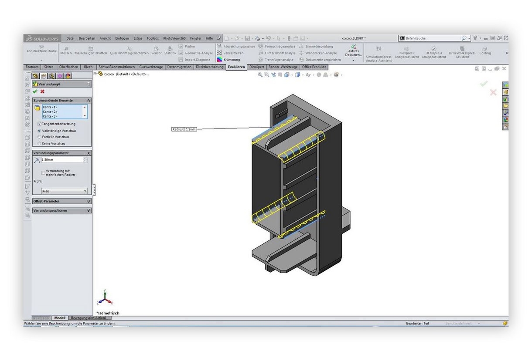Image resolution: width=532 pixels, height=361 pixels.
Task: Click the radius value field showing 1.50mm
Action: pos(61,160)
